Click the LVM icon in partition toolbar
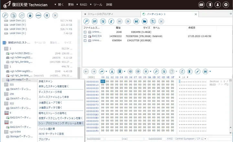The image size is (233, 142). (94, 21)
